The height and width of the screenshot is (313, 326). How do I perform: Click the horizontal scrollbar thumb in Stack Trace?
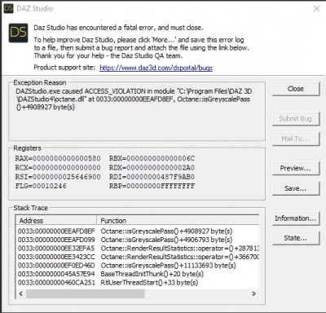pyautogui.click(x=86, y=293)
